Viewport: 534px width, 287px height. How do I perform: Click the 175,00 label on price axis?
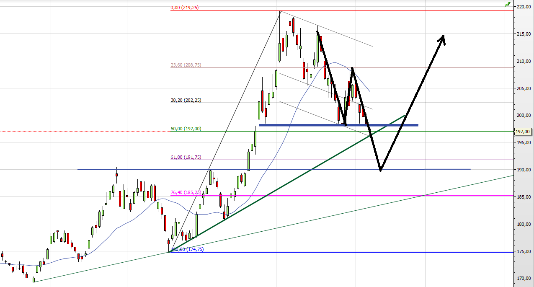tap(524, 251)
